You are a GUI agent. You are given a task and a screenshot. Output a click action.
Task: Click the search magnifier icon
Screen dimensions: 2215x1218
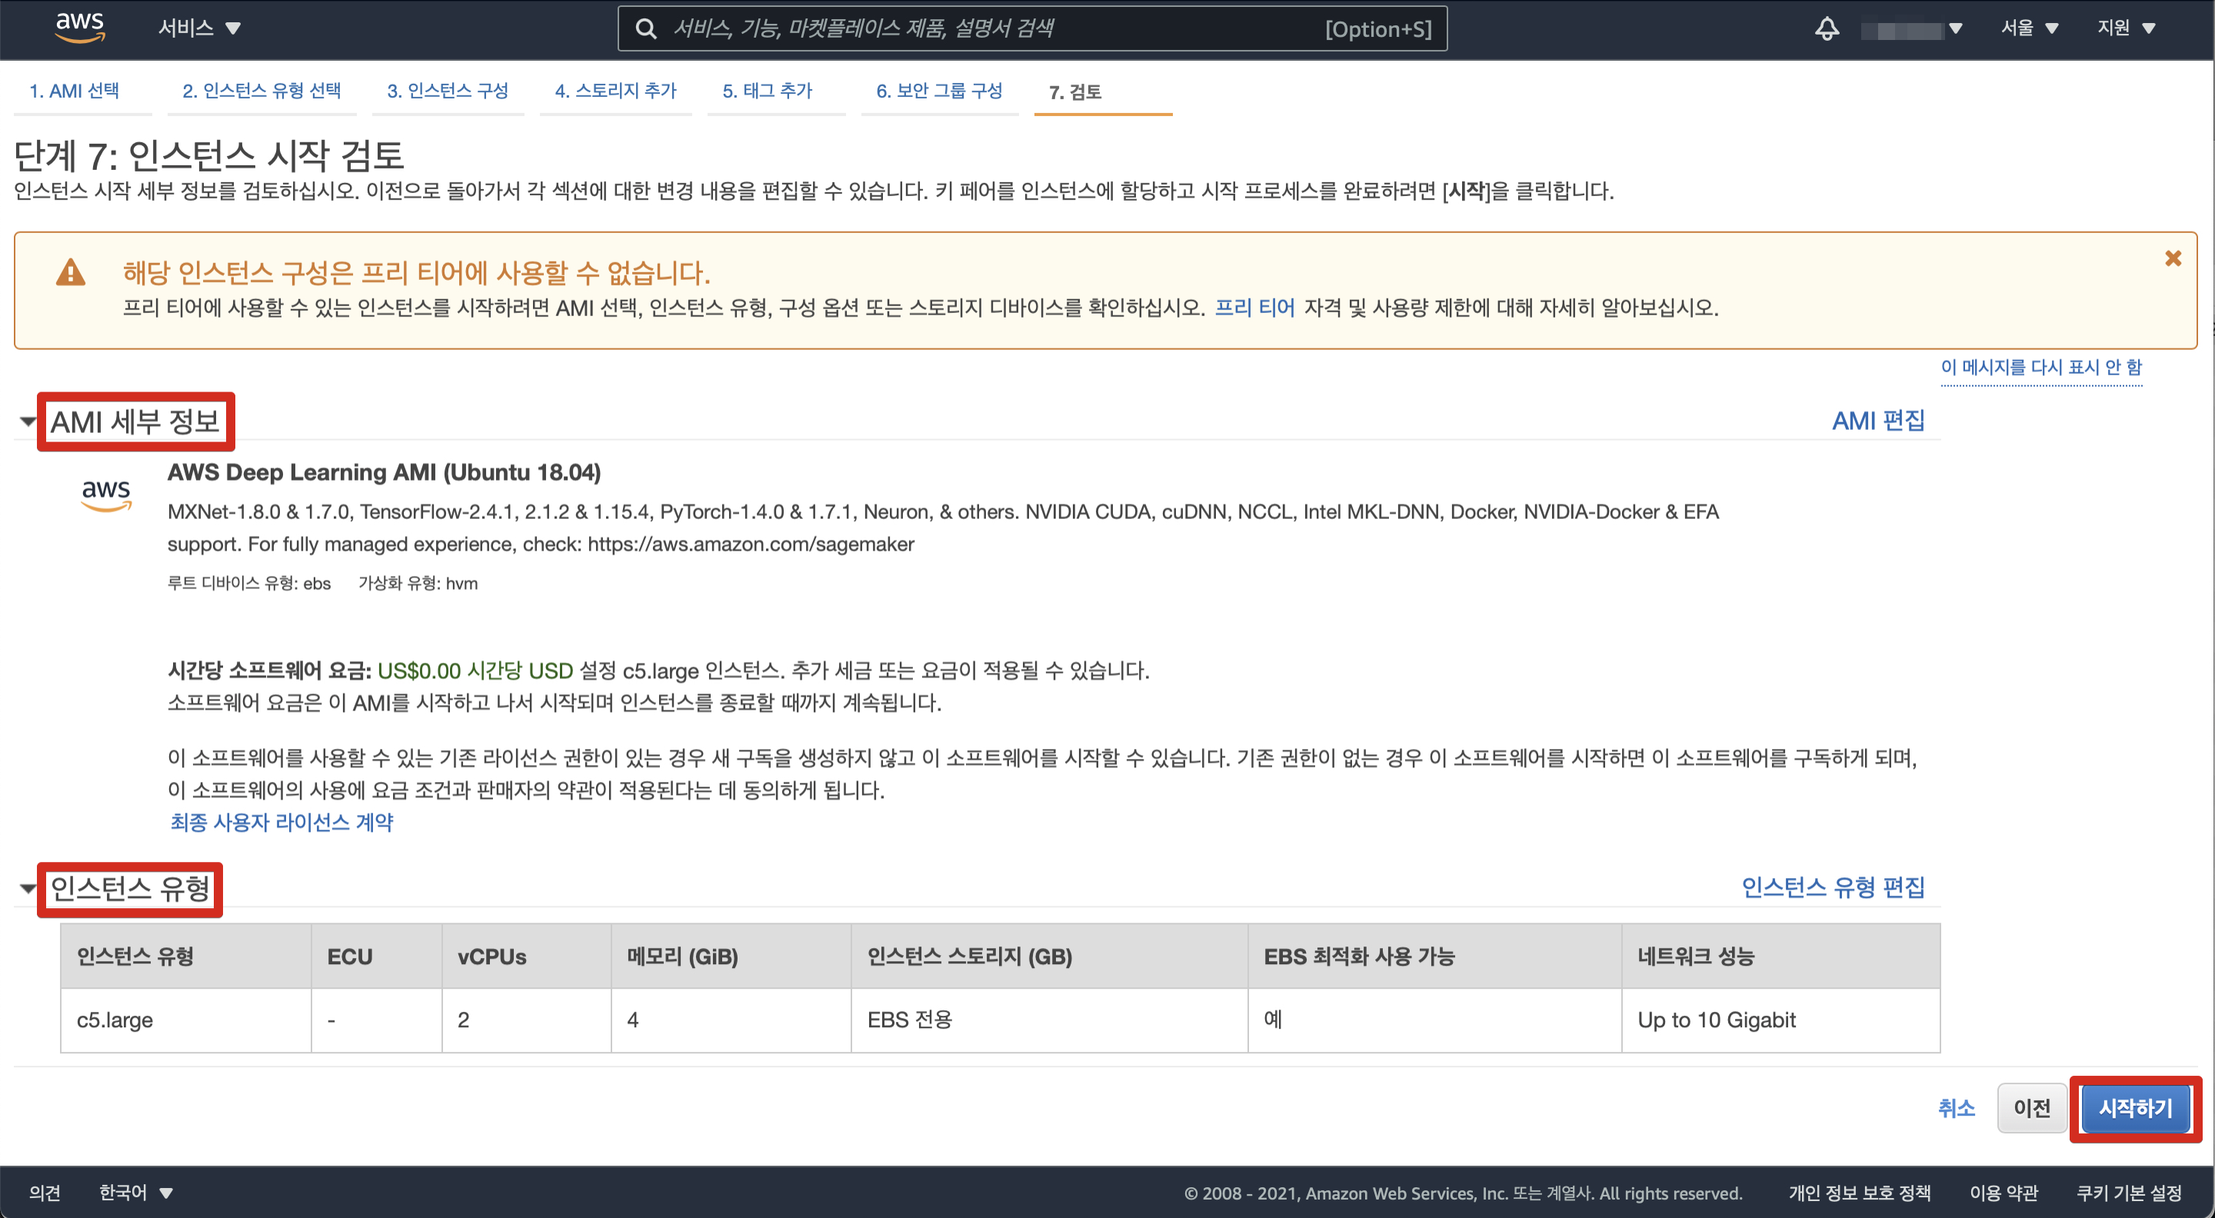(x=646, y=28)
